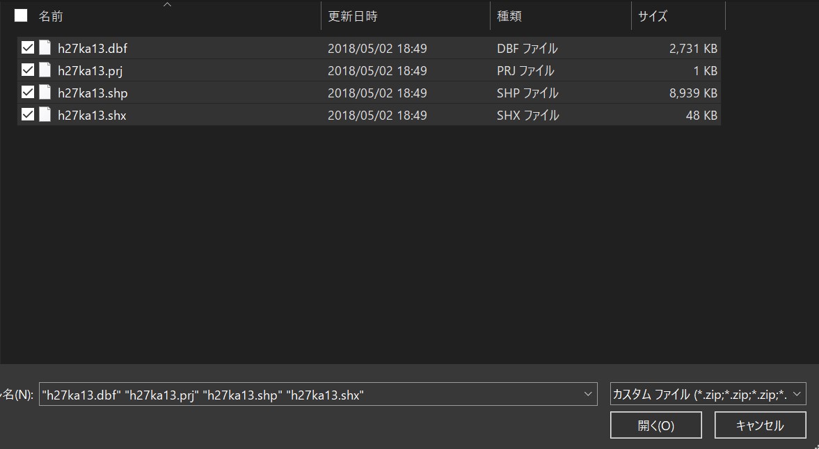
Task: Uncheck the h27ka13.shx checkbox
Action: coord(28,114)
